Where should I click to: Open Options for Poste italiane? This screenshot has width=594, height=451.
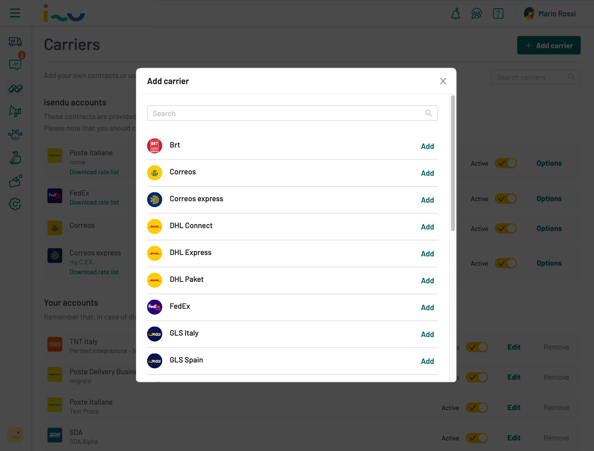(549, 163)
